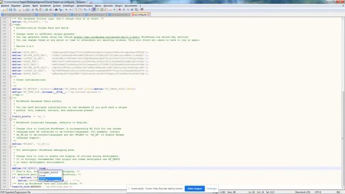Open the Uitvoeren menu
The image size is (345, 194).
pos(108,6)
